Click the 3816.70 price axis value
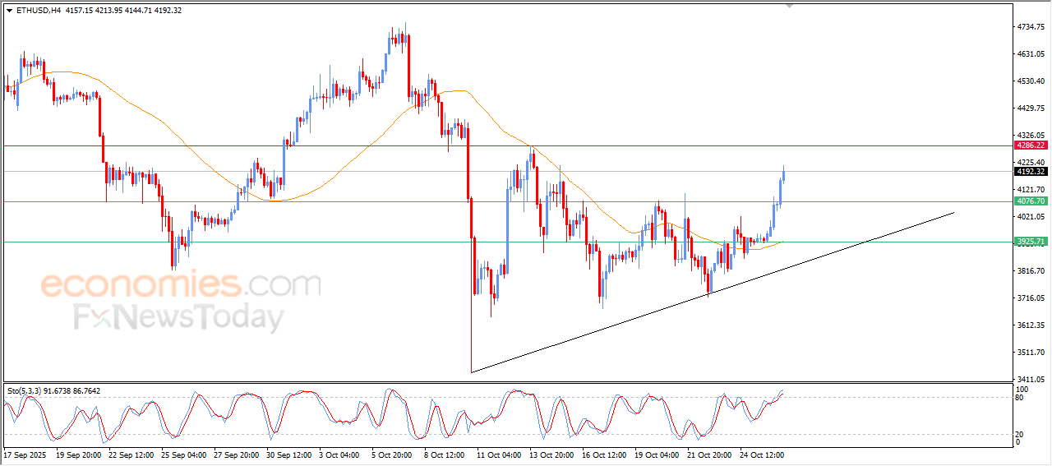The image size is (1052, 466). tap(1031, 271)
